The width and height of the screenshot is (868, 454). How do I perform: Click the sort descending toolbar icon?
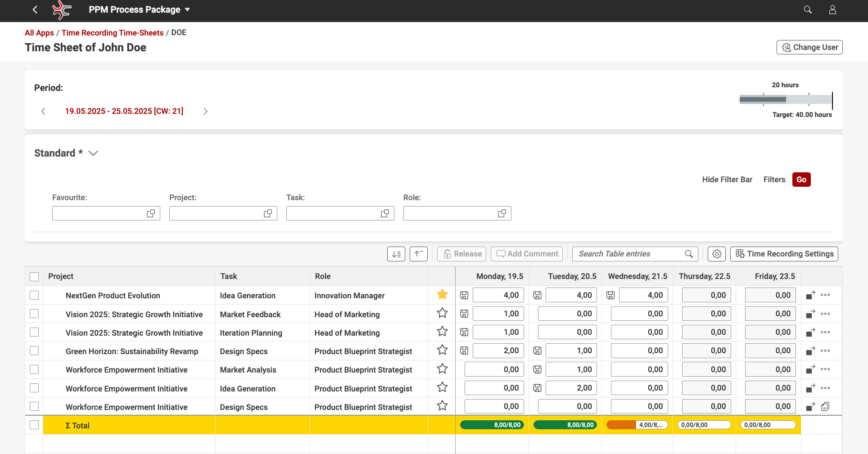click(396, 254)
